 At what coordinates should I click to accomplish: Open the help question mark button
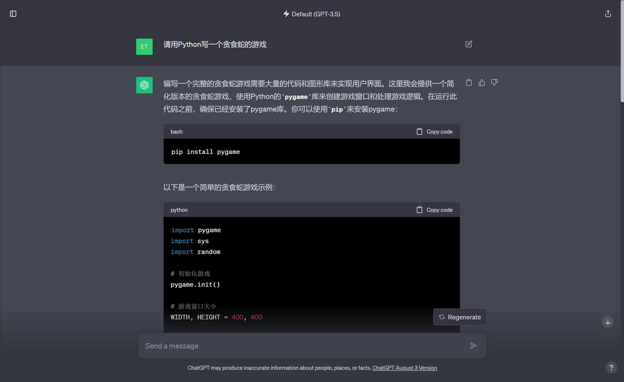611,367
